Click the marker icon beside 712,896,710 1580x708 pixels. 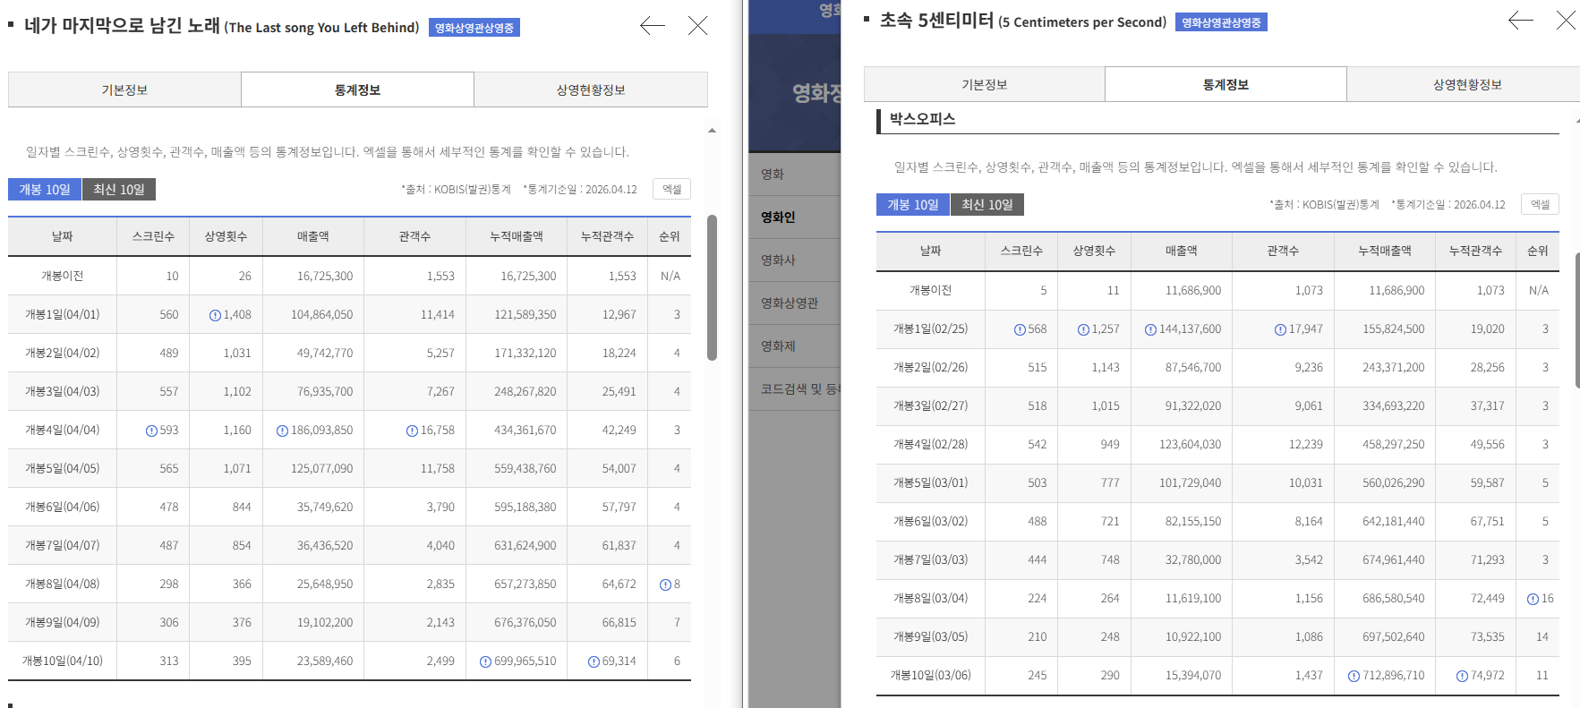point(1354,676)
